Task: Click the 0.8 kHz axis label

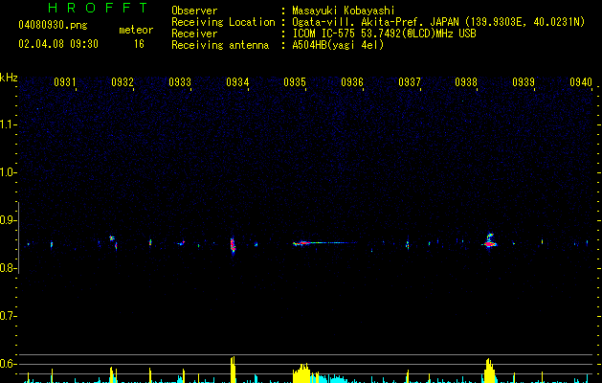Action: [x=8, y=268]
